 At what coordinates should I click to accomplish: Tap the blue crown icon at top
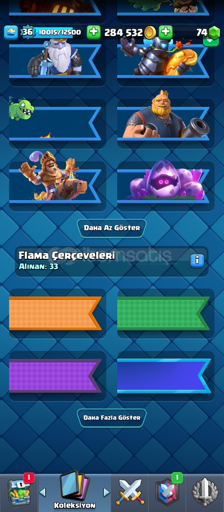click(x=10, y=32)
